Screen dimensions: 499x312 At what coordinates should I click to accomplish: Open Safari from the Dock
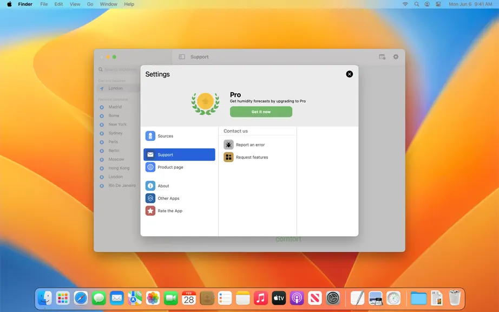81,298
